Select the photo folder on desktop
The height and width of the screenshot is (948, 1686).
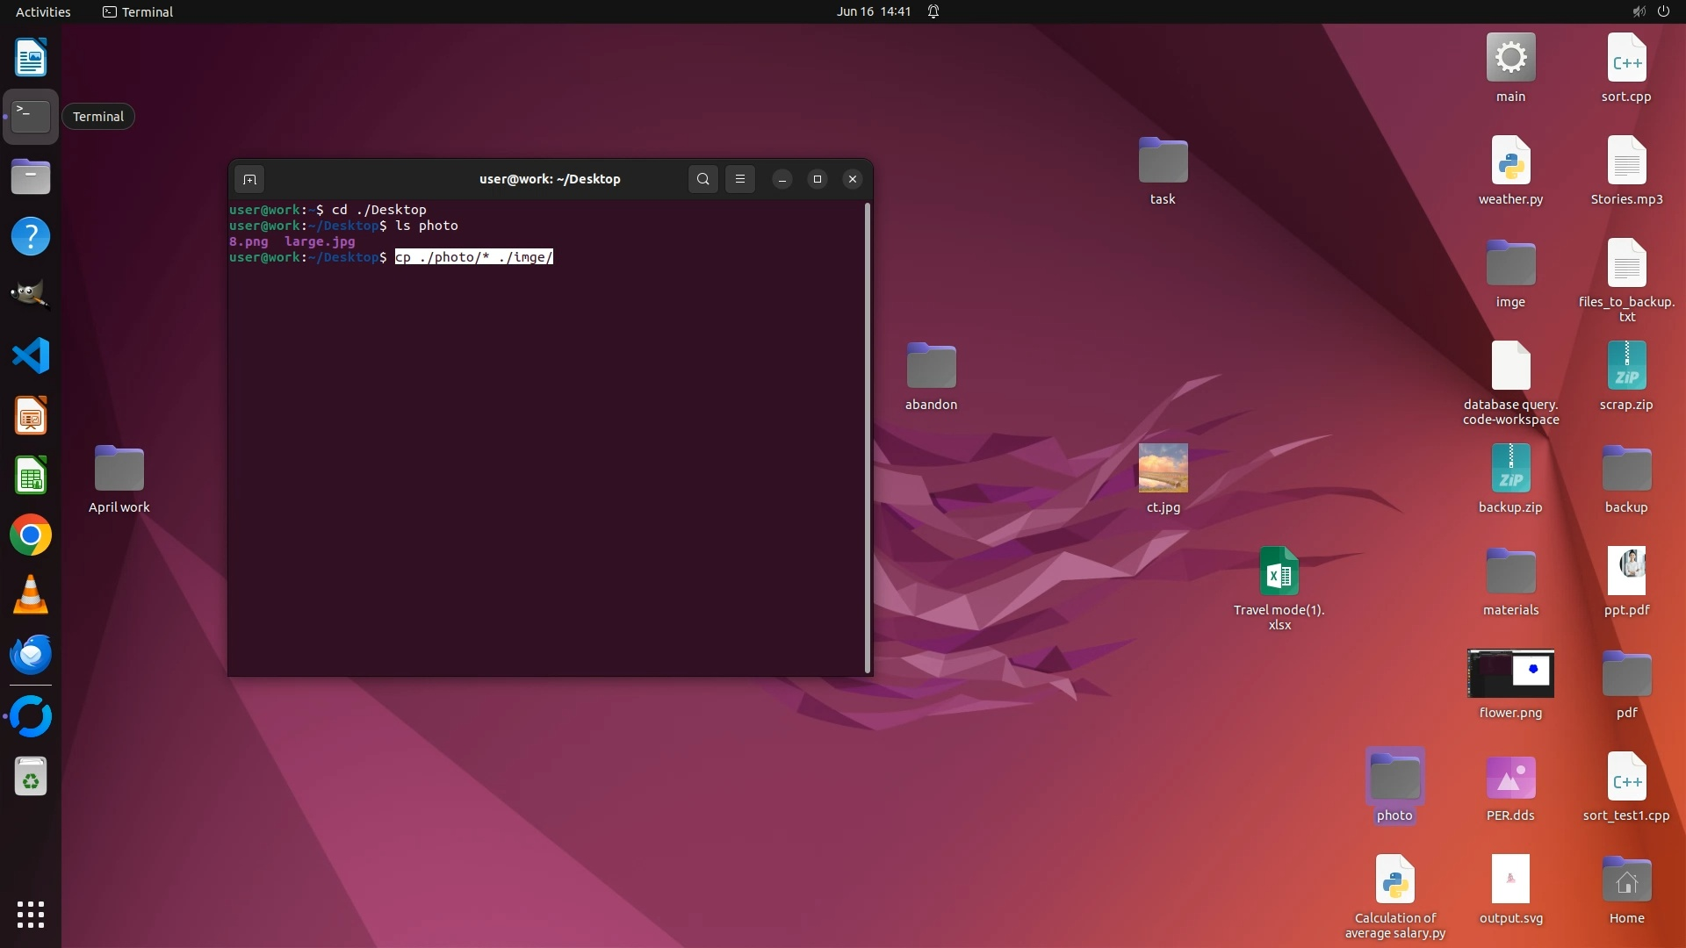(x=1394, y=779)
